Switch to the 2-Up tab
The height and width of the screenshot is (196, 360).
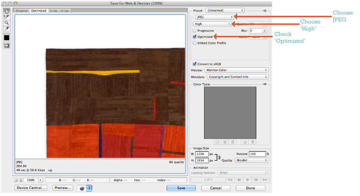53,11
